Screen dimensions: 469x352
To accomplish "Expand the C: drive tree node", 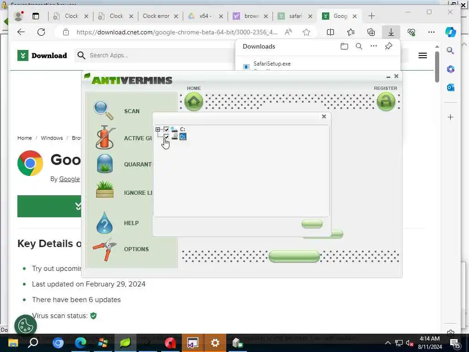I will (x=158, y=129).
